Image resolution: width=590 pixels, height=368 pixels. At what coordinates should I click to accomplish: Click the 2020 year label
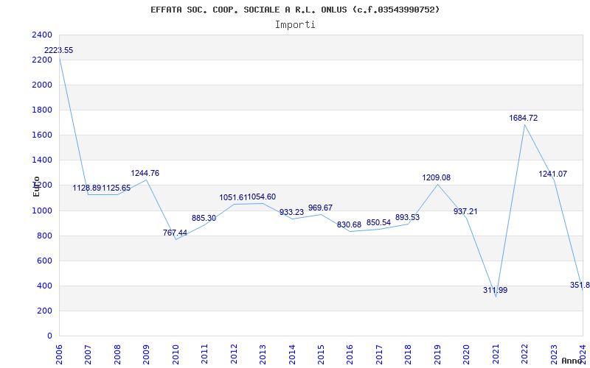(467, 355)
